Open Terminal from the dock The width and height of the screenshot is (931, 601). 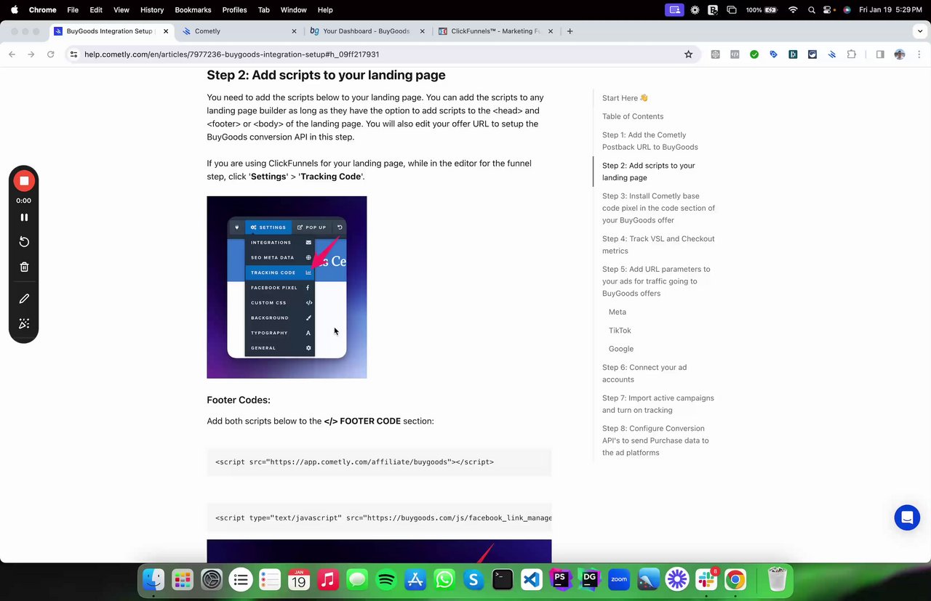(503, 579)
